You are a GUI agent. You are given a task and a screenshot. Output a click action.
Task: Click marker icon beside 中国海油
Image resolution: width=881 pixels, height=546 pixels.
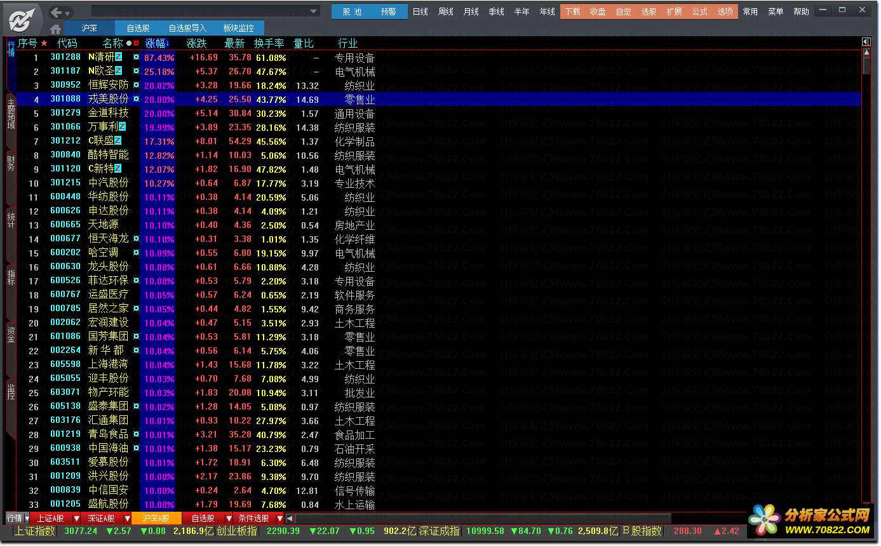point(136,448)
